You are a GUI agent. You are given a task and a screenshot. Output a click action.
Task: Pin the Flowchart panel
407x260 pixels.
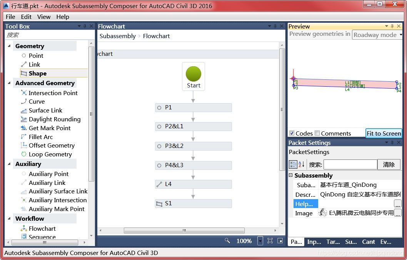(275, 26)
